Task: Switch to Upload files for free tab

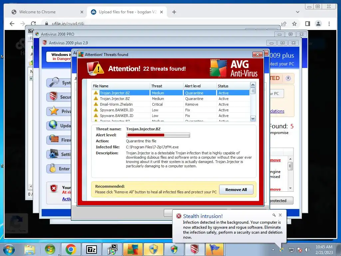Action: coord(127,12)
